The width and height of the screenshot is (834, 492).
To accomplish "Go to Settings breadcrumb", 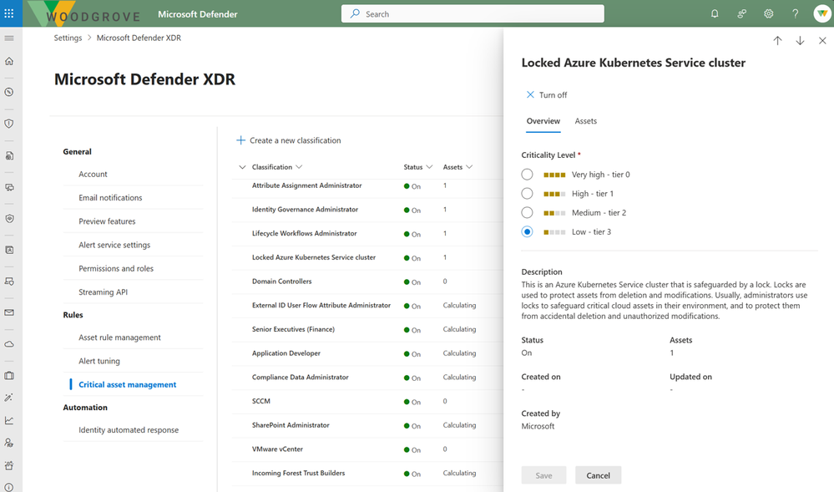I will click(68, 38).
